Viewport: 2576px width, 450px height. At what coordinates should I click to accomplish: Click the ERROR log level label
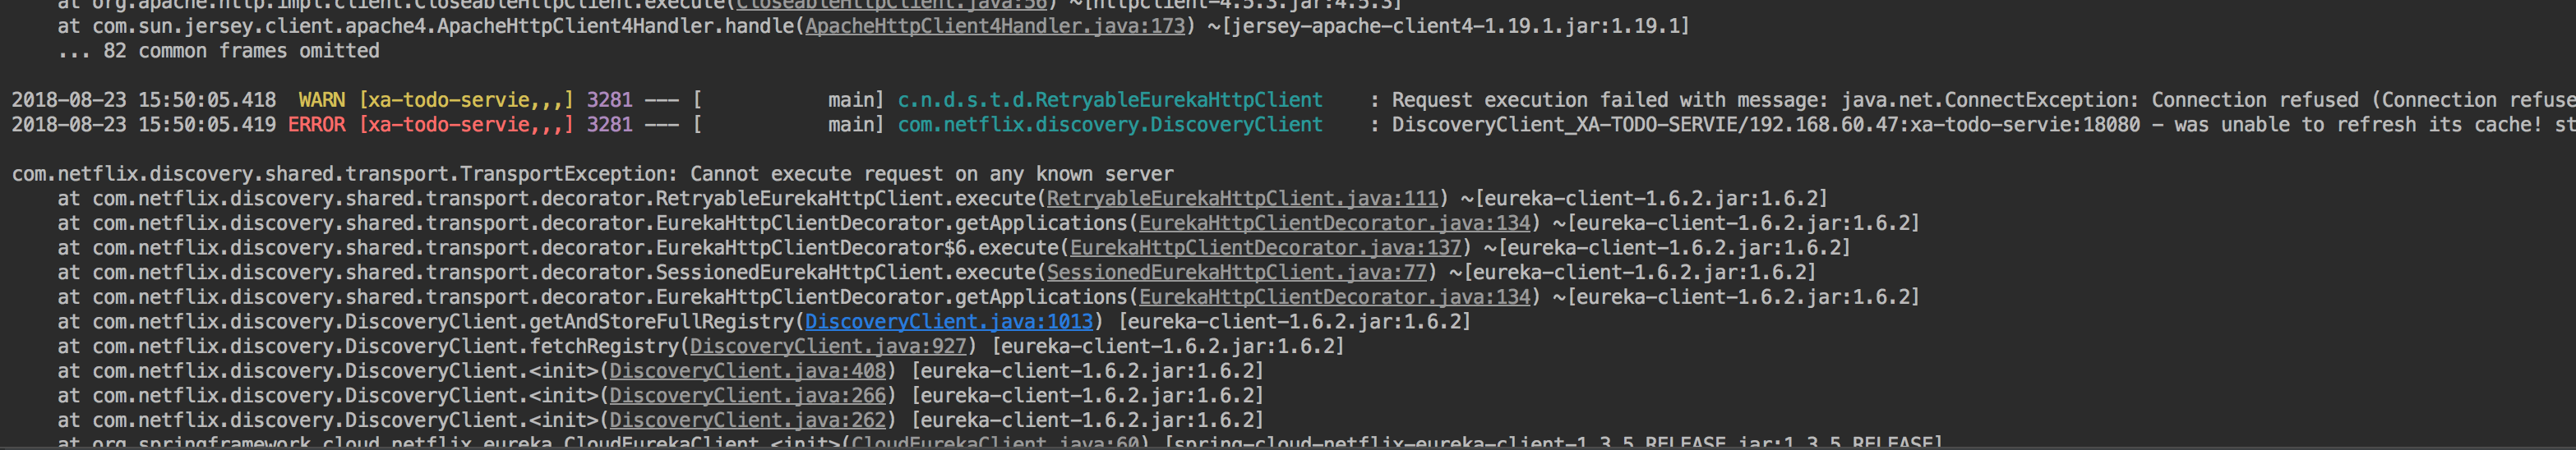[x=316, y=124]
